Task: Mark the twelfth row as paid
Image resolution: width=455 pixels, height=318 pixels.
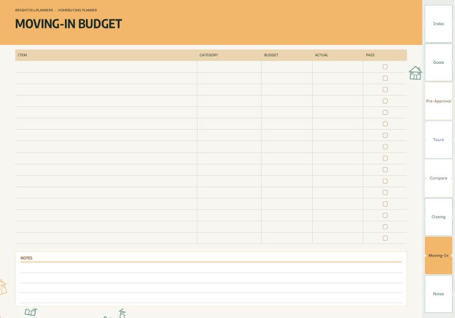Action: click(x=385, y=193)
